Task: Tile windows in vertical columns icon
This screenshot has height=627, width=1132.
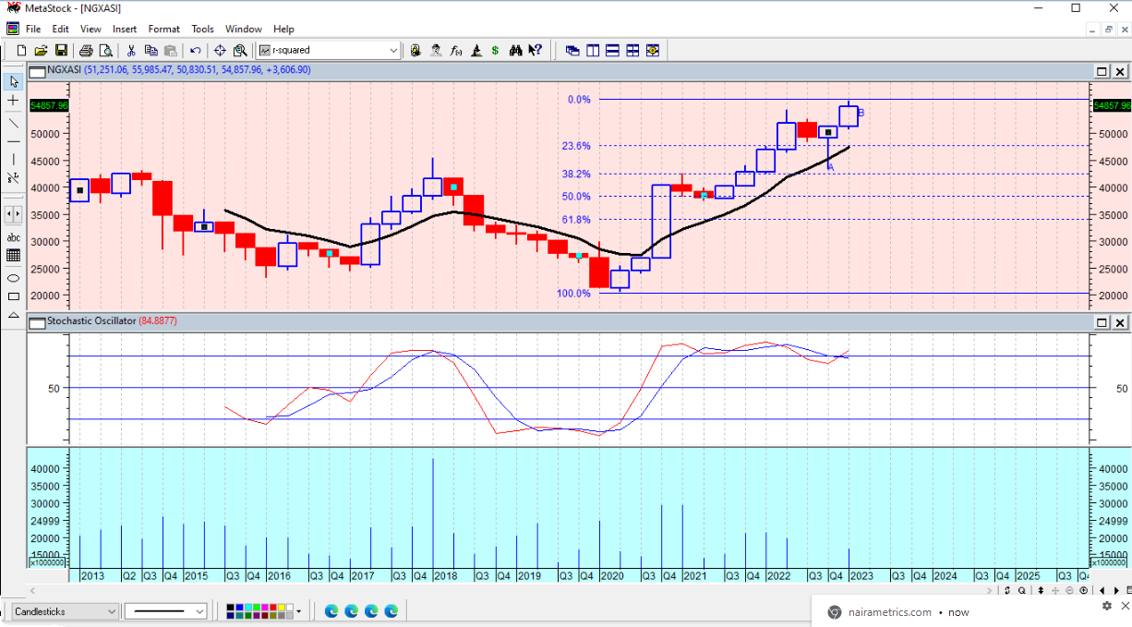Action: coord(592,50)
